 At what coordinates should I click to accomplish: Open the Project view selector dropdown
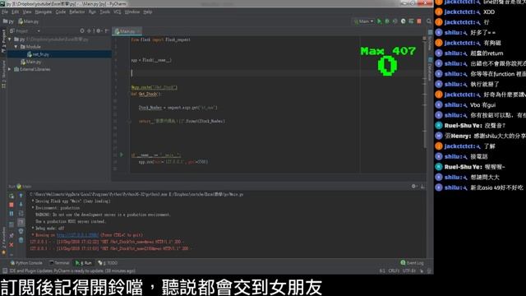pyautogui.click(x=25, y=31)
